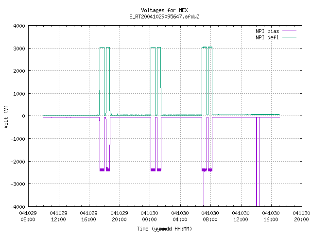Screen dimensions: 311x233
Task: Click the 'Voltages for MEX' chart title
Action: click(164, 10)
